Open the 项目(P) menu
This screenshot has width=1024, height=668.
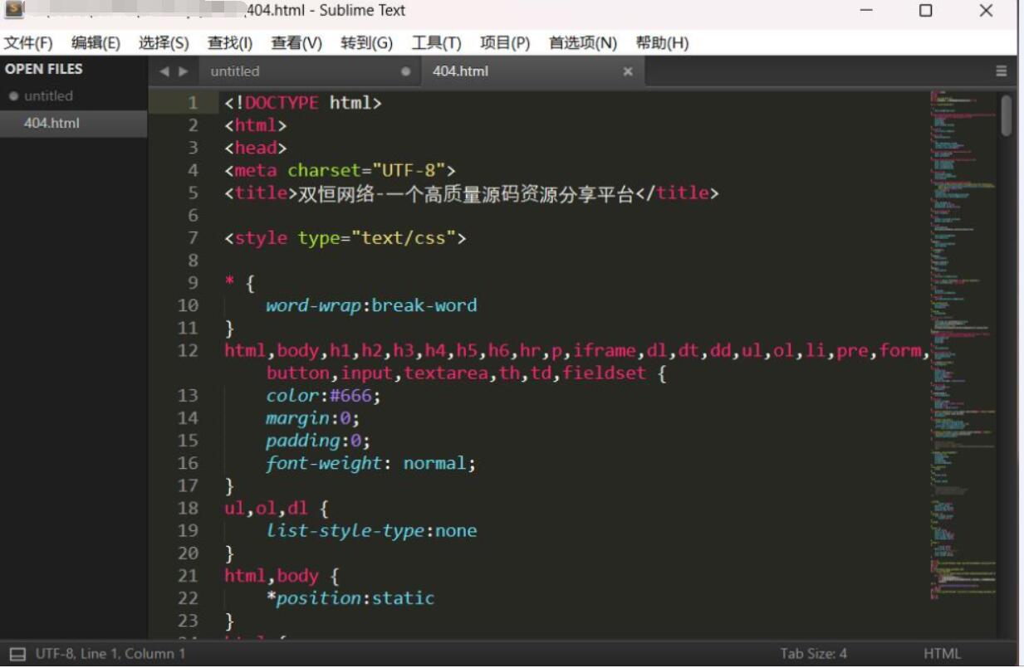click(x=505, y=43)
